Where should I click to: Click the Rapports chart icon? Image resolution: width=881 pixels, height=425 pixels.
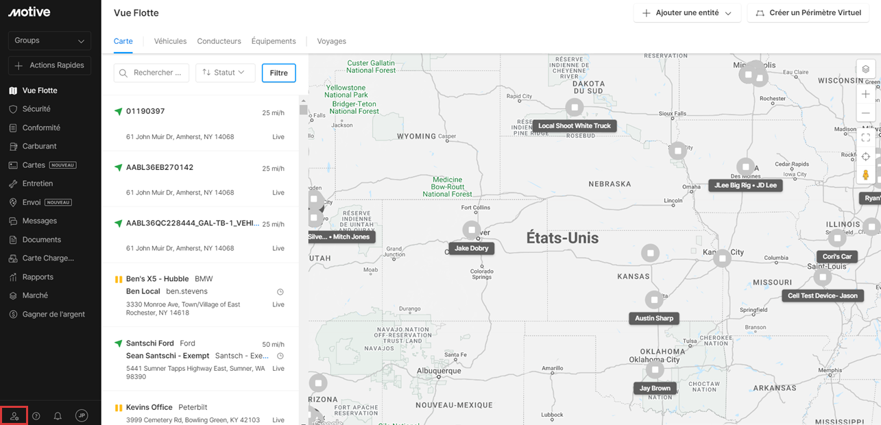13,277
